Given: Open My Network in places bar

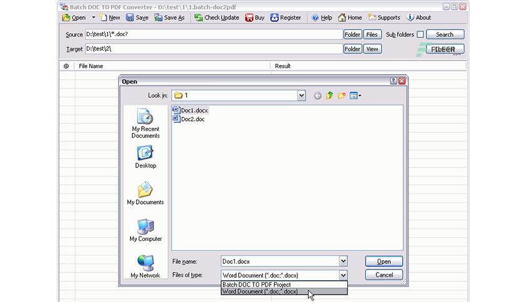Looking at the screenshot, I should click(145, 266).
